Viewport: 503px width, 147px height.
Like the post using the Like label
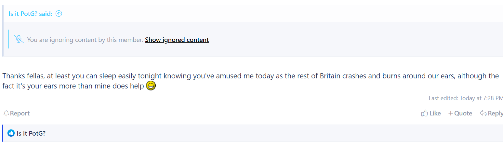[x=435, y=113]
